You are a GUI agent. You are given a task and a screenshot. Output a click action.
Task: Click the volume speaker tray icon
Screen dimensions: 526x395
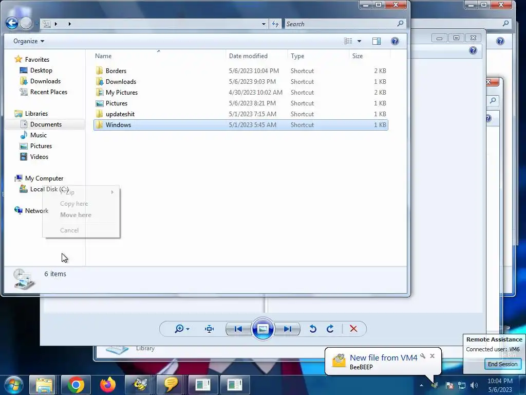click(x=474, y=385)
